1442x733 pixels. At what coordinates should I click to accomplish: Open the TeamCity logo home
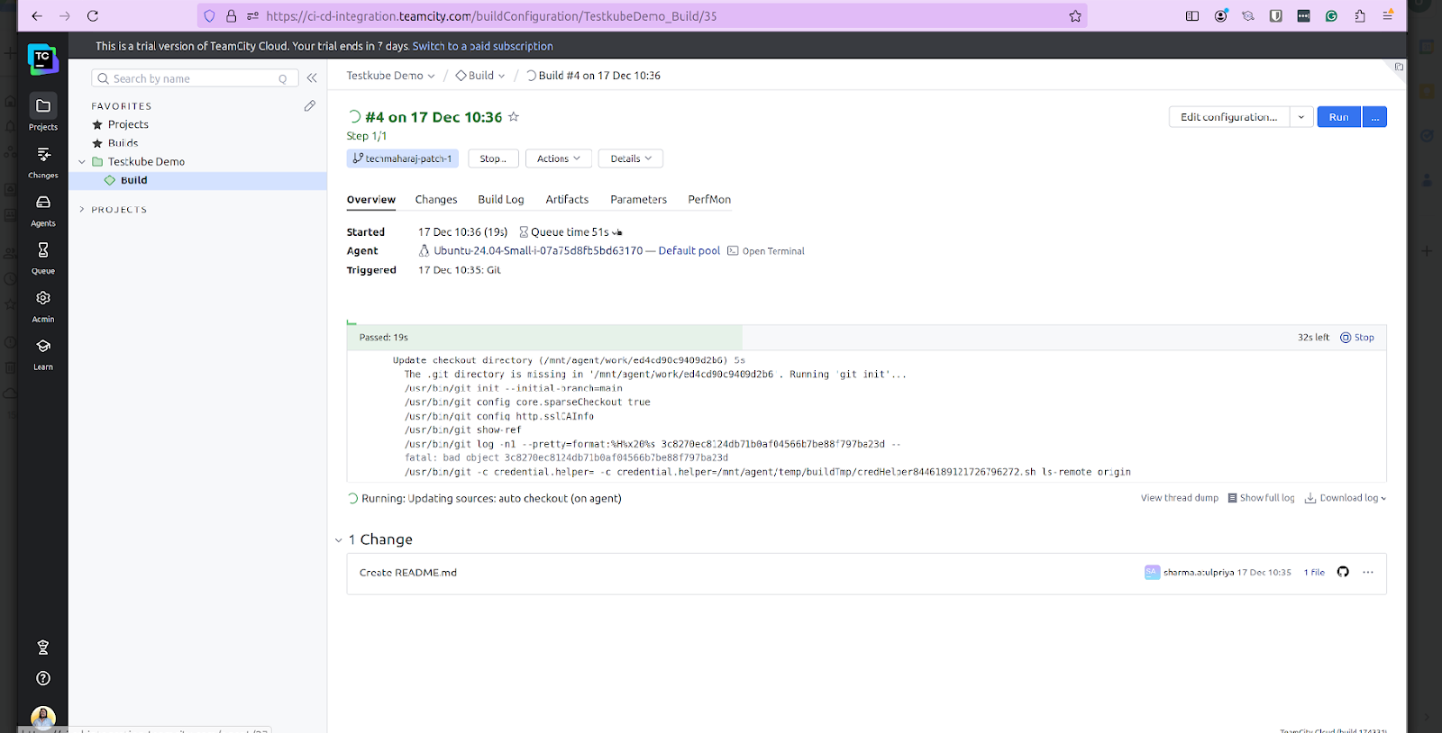(42, 59)
